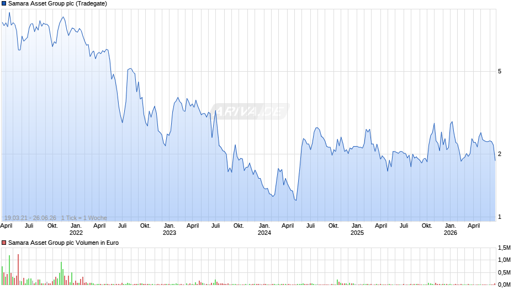Click the price axis label '1'

click(500, 217)
